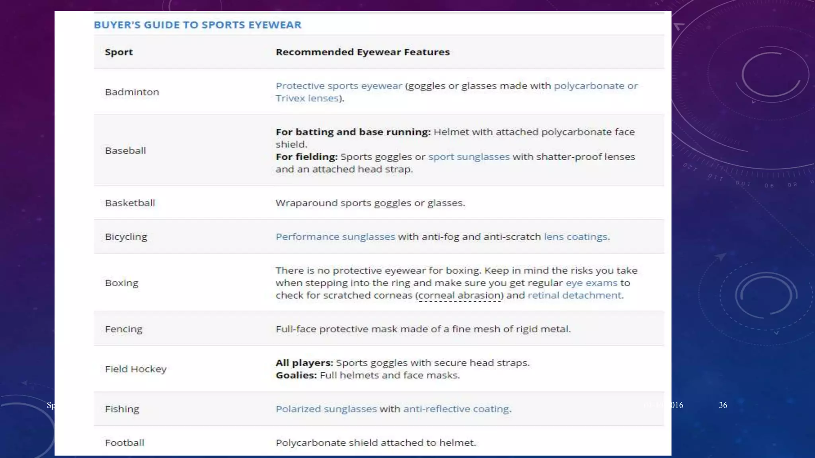Select the Bicycling row label
This screenshot has width=815, height=458.
coord(126,237)
